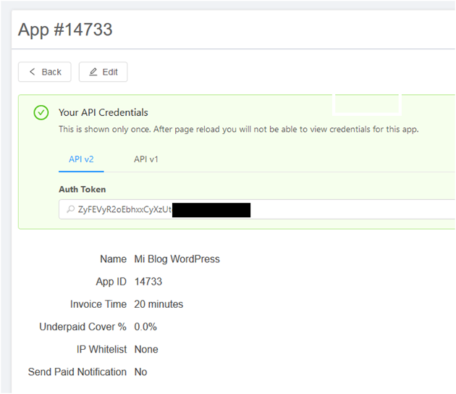Click the pencil icon in Edit button
The image size is (456, 394).
click(93, 72)
